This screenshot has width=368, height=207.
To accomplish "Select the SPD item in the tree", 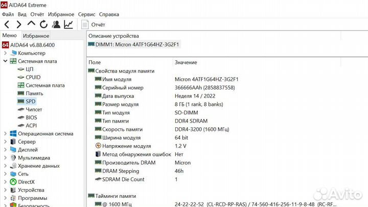I will tap(30, 101).
